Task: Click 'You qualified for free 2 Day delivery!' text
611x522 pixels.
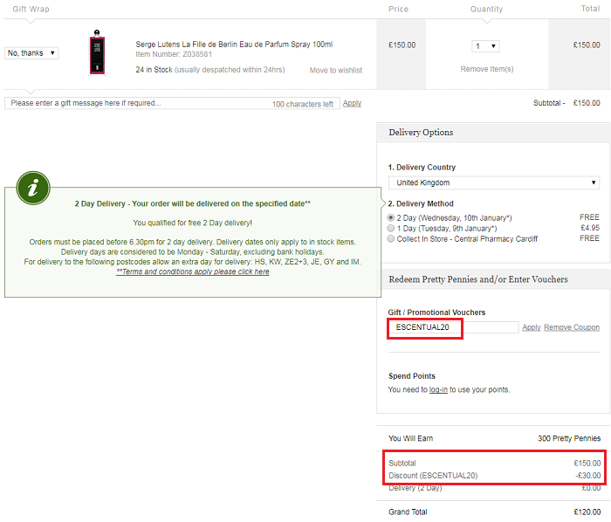Action: coord(193,223)
